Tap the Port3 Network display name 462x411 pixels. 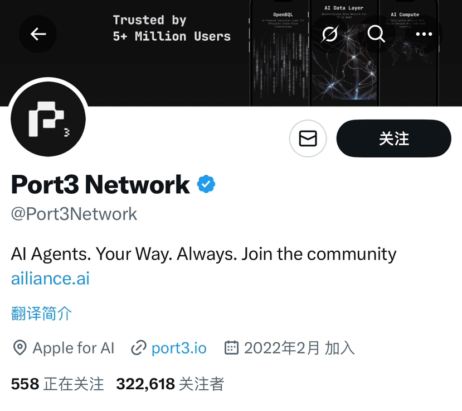[x=100, y=184]
